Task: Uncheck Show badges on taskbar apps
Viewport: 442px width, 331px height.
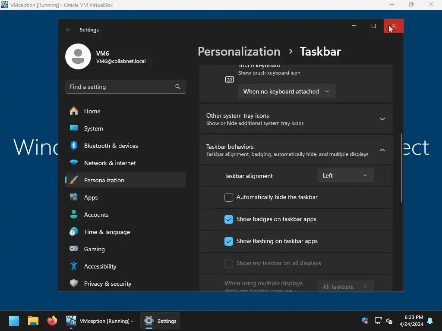Action: (x=229, y=219)
